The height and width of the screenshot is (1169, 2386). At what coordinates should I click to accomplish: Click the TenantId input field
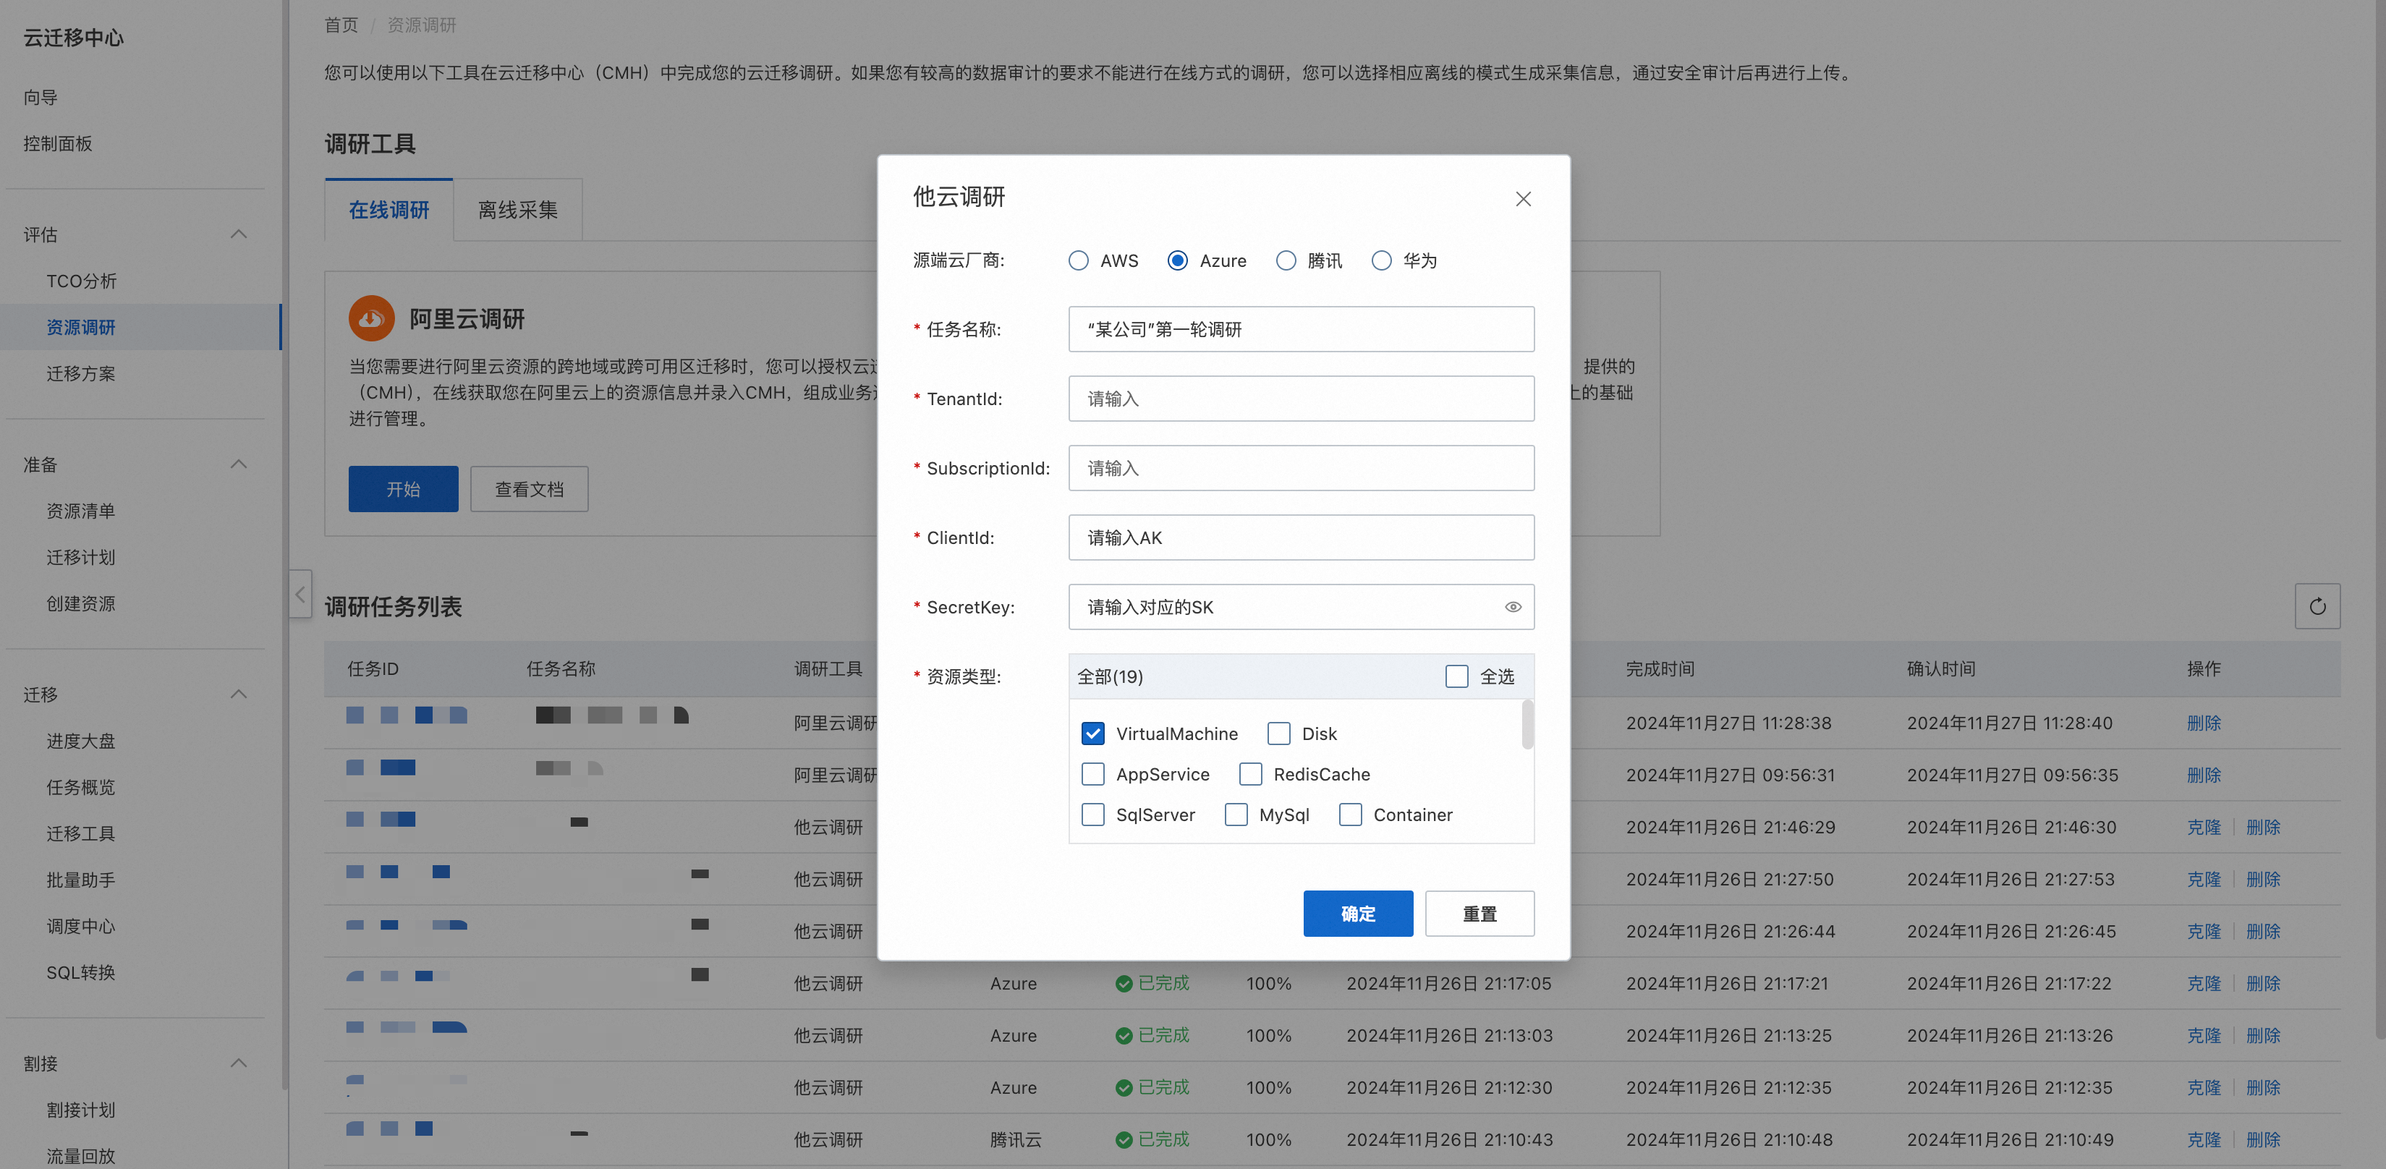pos(1302,399)
